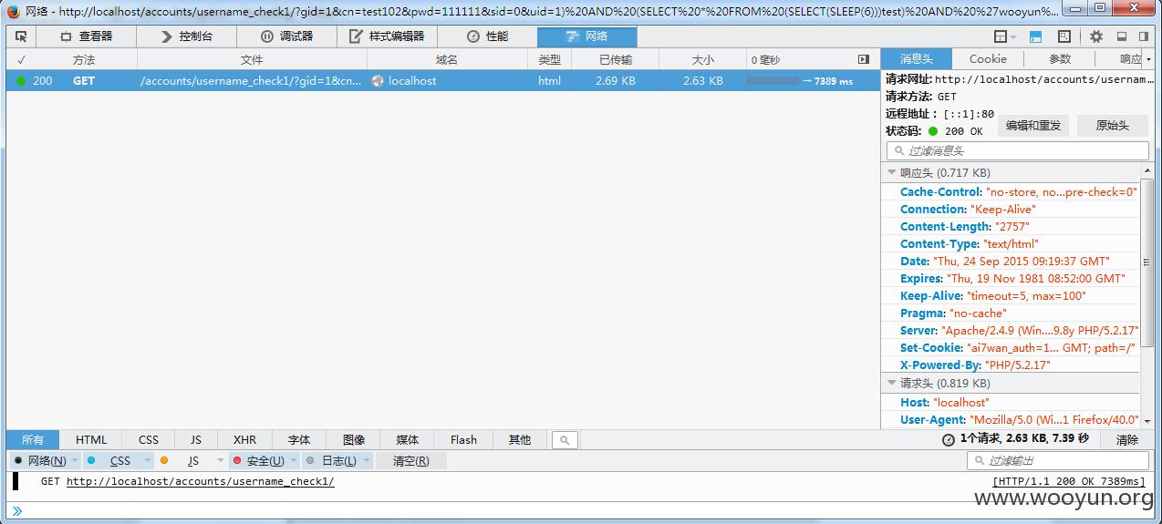Open the frame selector icon in toolbar
The image size is (1162, 524).
point(1001,36)
